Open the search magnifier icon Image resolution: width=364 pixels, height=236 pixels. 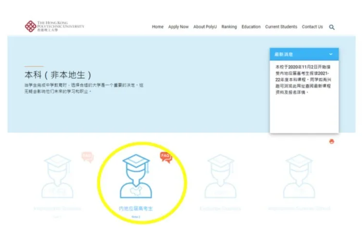tap(332, 27)
